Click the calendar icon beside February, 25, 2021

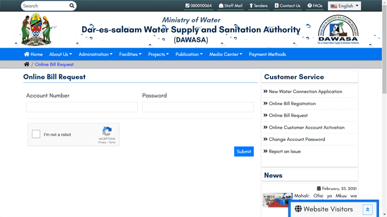pyautogui.click(x=319, y=188)
